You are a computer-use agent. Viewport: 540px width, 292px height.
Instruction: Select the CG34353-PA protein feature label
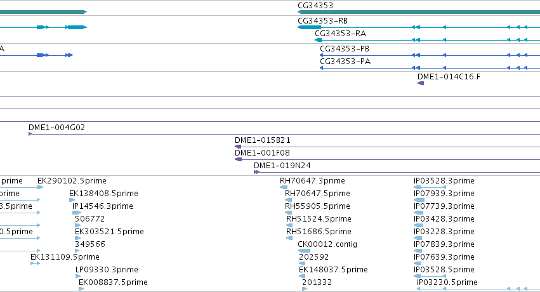pos(345,62)
